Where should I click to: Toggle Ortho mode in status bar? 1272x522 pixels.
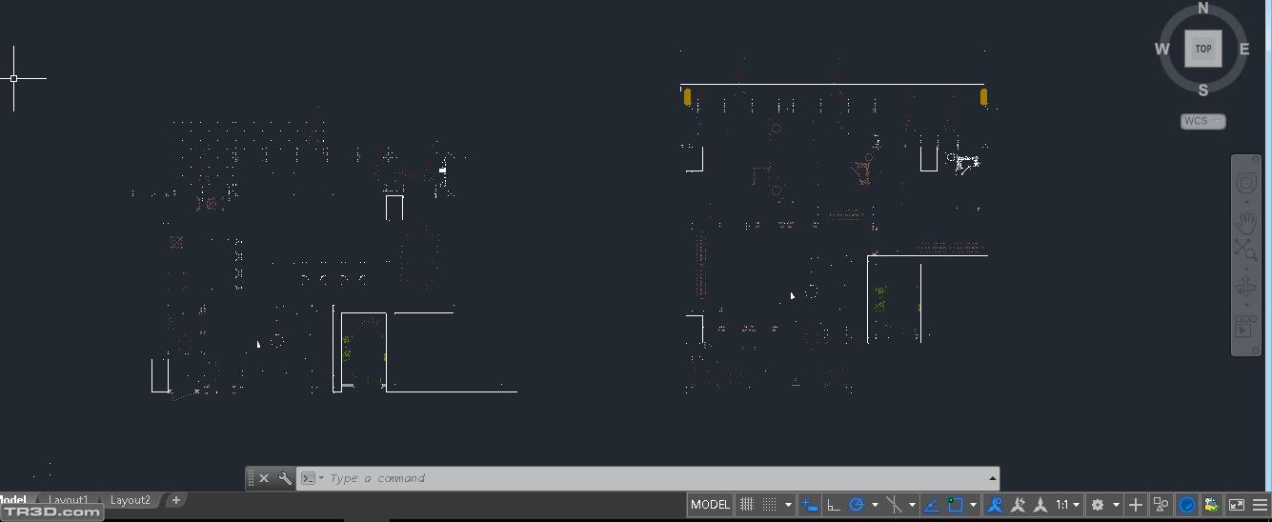click(x=834, y=505)
